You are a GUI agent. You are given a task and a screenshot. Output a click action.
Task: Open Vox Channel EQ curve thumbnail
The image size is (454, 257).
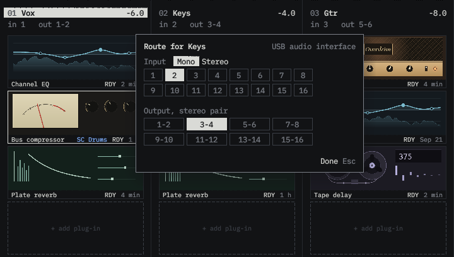tap(74, 58)
